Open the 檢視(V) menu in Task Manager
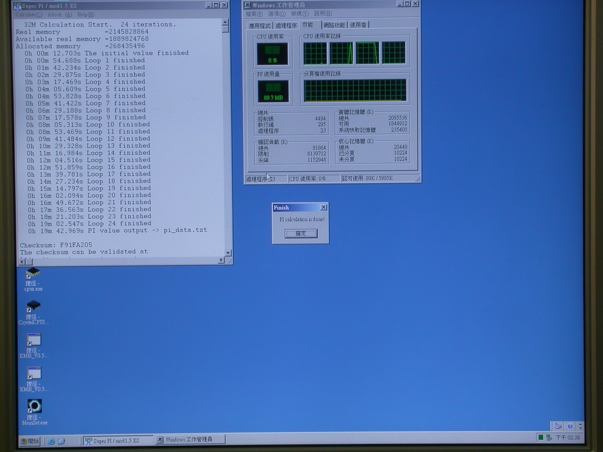 (300, 14)
